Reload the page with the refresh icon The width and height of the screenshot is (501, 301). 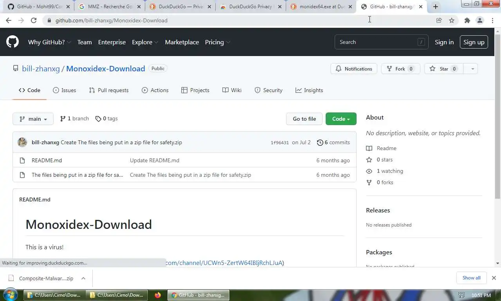click(x=34, y=20)
